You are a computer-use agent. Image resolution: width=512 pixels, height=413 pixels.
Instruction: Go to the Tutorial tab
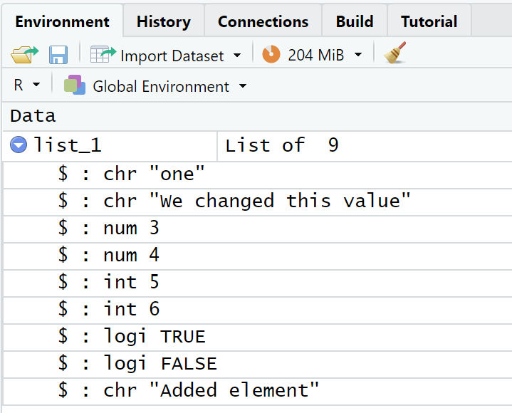point(429,21)
